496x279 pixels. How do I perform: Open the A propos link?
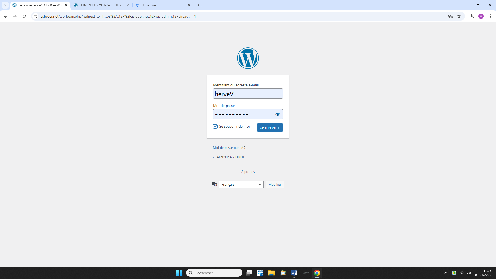tap(248, 172)
